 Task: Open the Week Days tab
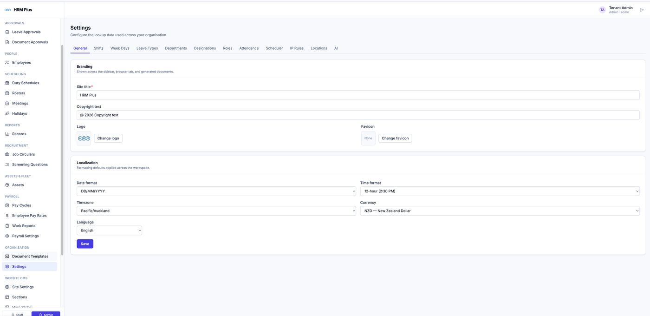tap(120, 48)
